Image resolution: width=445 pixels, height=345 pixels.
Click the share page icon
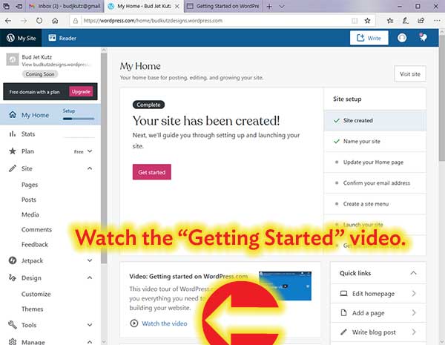point(421,21)
